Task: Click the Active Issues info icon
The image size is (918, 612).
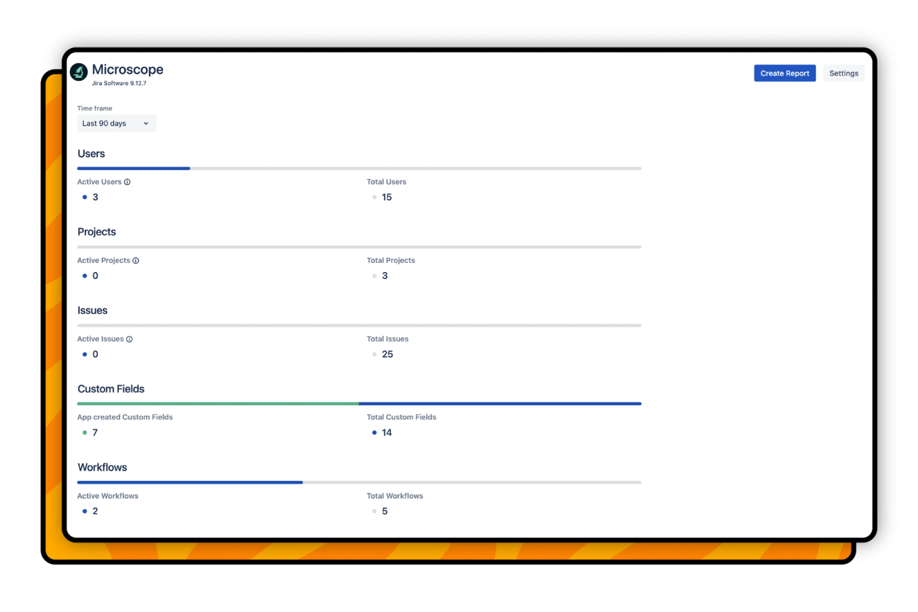Action: click(x=130, y=339)
